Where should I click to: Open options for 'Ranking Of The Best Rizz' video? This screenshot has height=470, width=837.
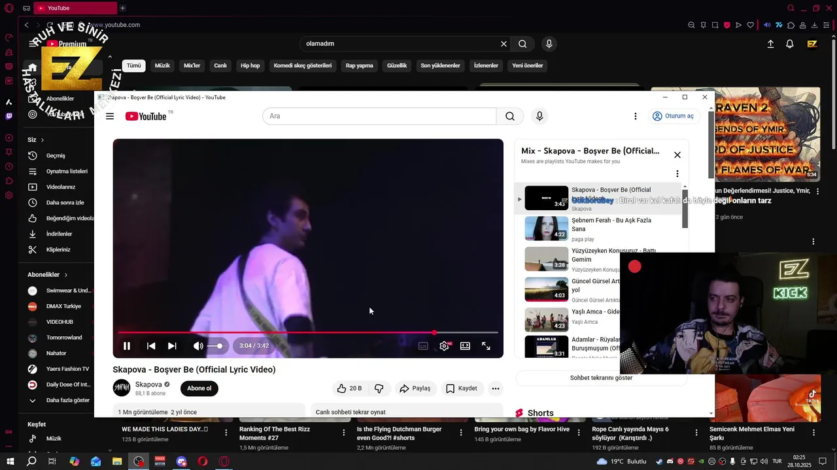(344, 433)
